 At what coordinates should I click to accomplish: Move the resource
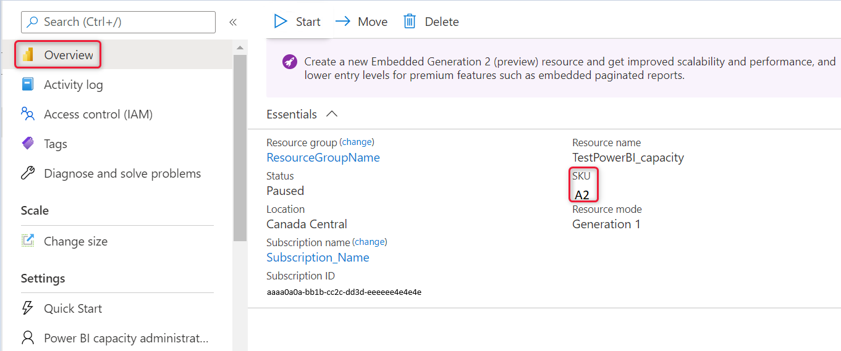click(361, 22)
